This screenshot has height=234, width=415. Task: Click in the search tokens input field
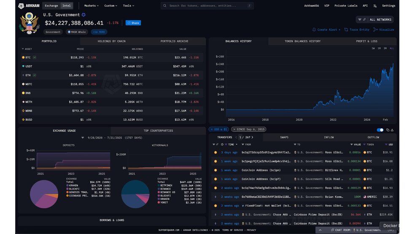(x=207, y=5)
